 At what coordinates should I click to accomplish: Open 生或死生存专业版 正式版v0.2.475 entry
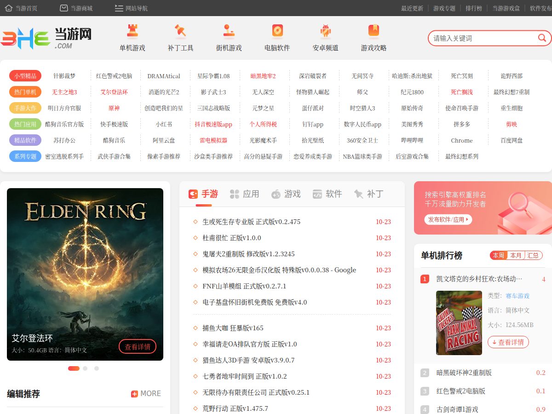pos(252,222)
